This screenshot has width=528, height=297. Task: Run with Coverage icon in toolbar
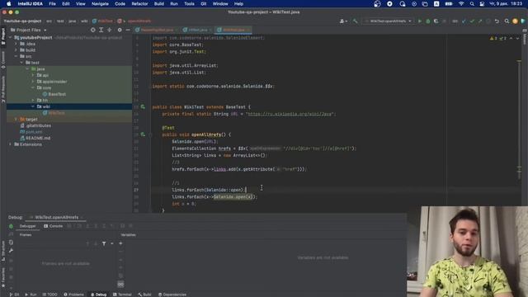(436, 21)
